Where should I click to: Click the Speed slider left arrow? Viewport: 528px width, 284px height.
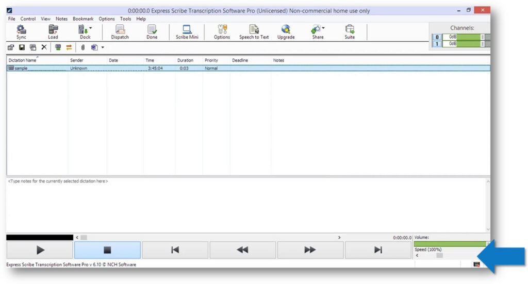[x=417, y=256]
